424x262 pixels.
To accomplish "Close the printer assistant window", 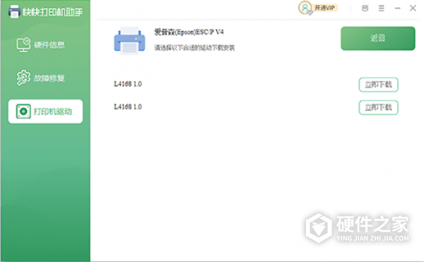I will point(413,8).
